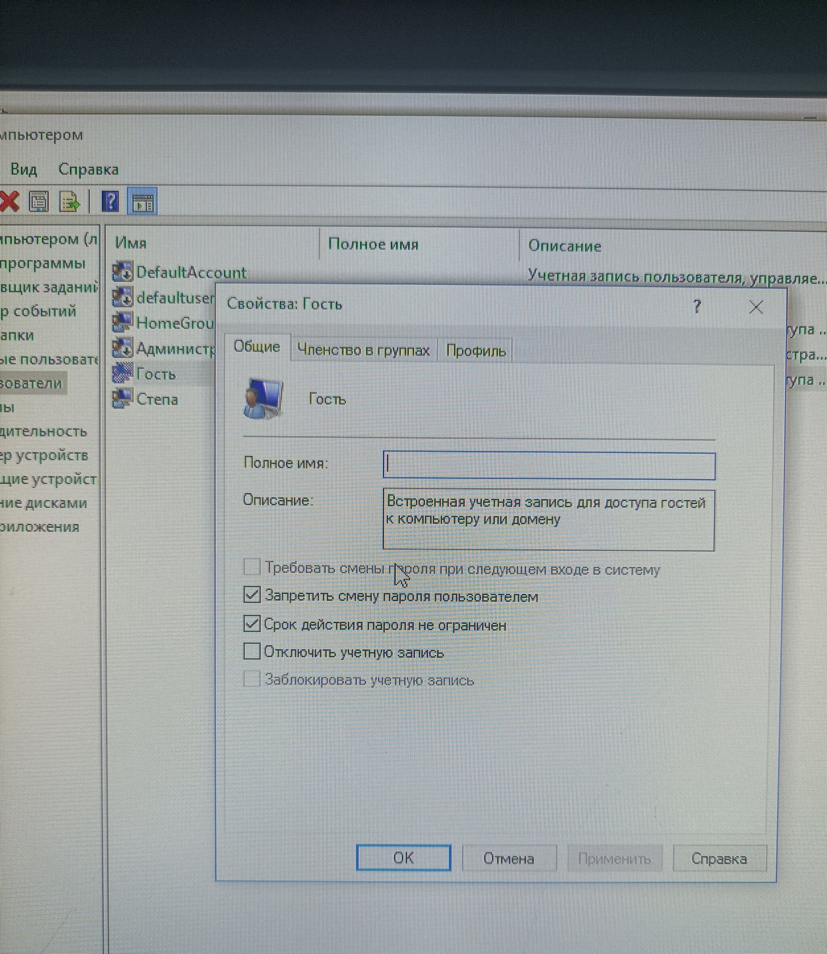Click the red delete X toolbar icon
The image size is (827, 954).
pos(9,201)
